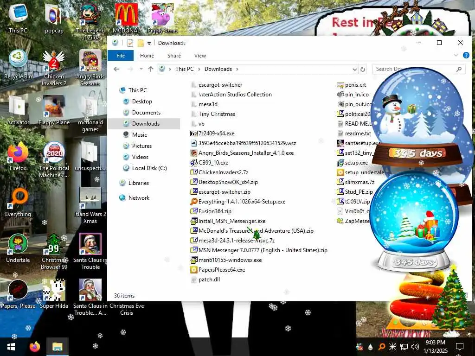
Task: Click the taskbar clock showing 9:03 PM
Action: [x=435, y=347]
